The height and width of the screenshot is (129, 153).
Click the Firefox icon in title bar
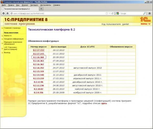click(2, 2)
